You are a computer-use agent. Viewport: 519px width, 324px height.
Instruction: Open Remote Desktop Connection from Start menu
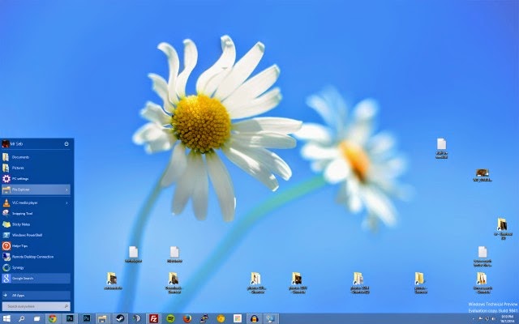[36, 257]
